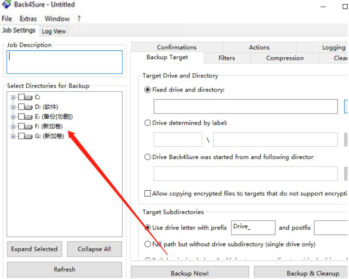Select Fixed drive and directory radio
The width and height of the screenshot is (349, 279).
147,90
